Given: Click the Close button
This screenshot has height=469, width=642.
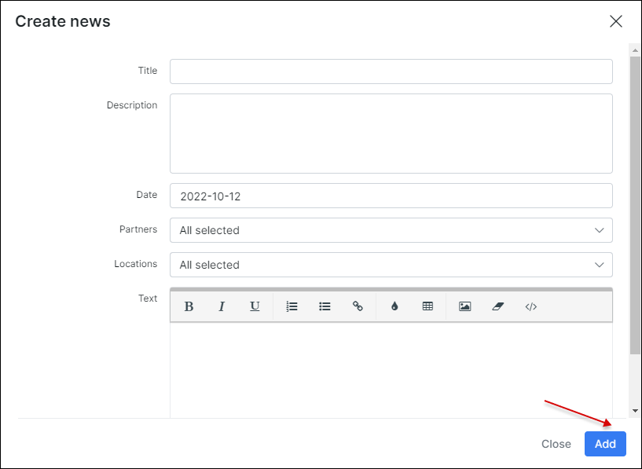Looking at the screenshot, I should 556,444.
